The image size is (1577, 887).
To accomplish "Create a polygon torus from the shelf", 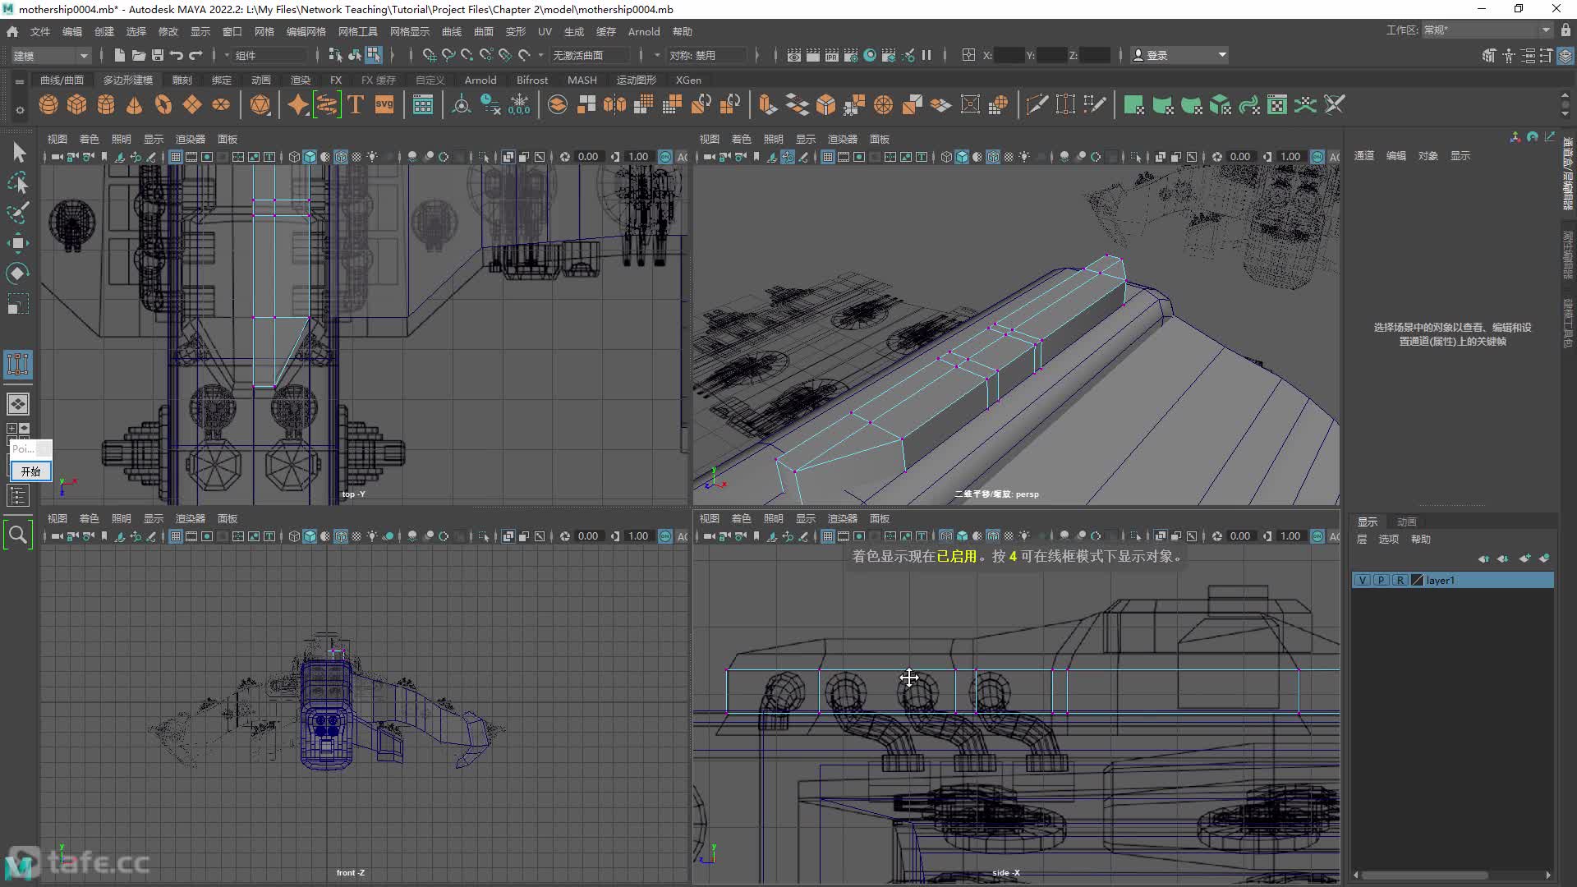I will [x=163, y=105].
